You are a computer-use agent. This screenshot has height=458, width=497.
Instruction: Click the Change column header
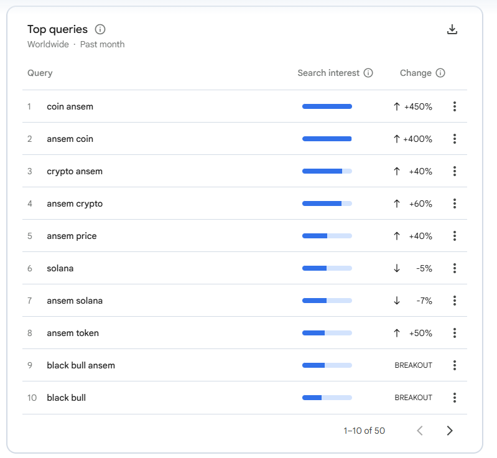[416, 73]
